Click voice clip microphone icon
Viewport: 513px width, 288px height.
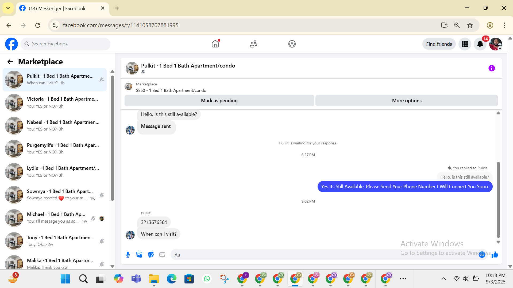coord(128,255)
